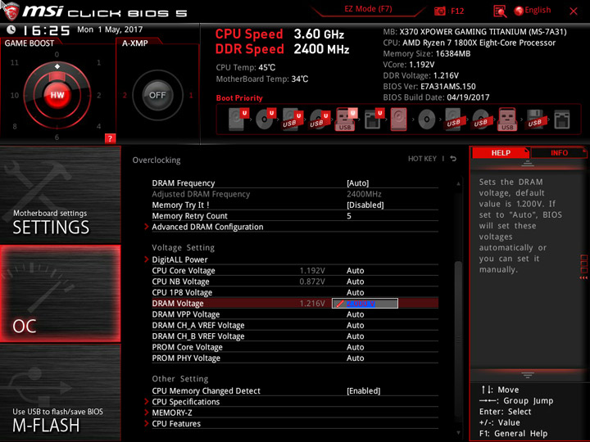This screenshot has width=590, height=442.
Task: Open the BIOS search magnifier icon
Action: [x=500, y=11]
